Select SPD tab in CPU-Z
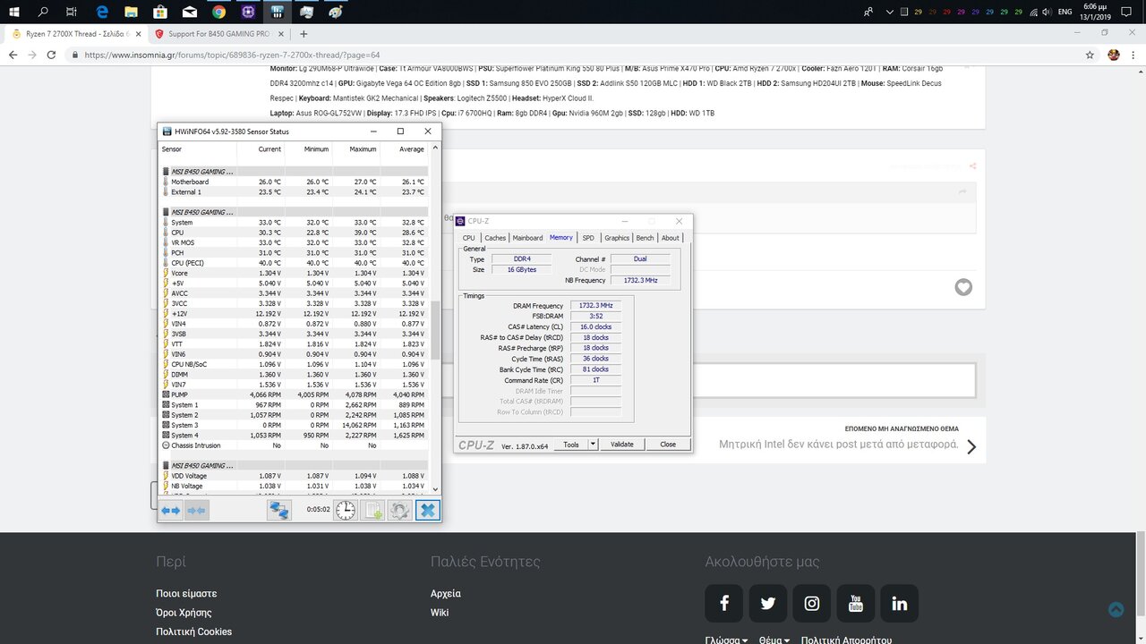This screenshot has width=1146, height=644. (588, 238)
